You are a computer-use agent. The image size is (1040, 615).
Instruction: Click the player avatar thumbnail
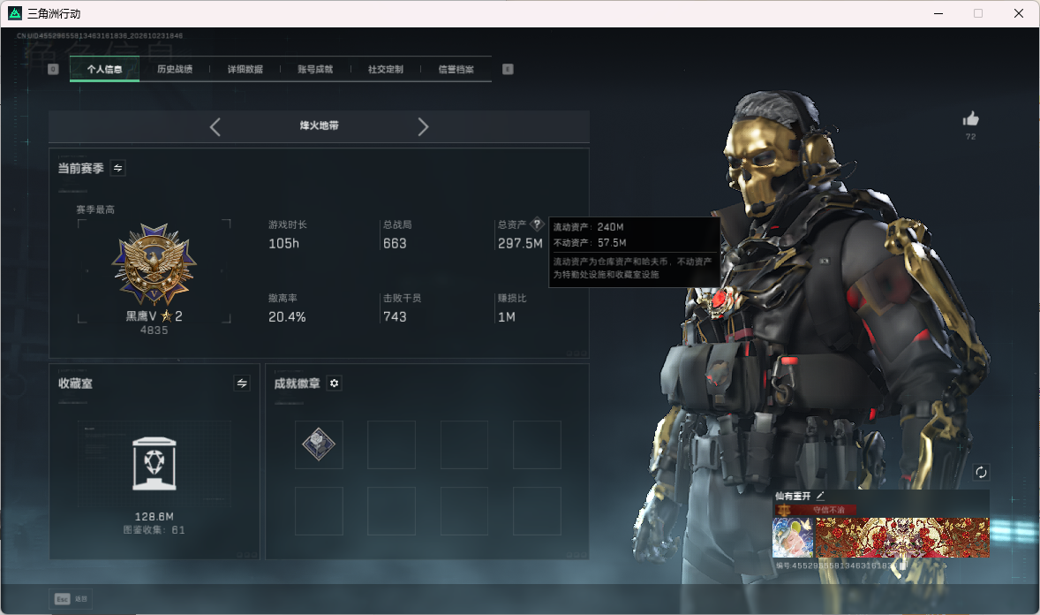(x=793, y=537)
